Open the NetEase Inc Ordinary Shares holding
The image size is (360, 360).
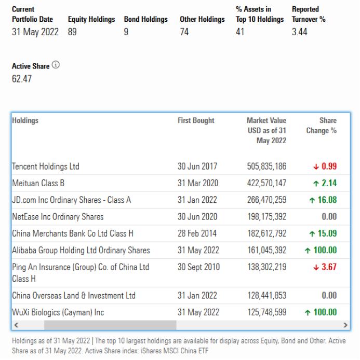[x=58, y=217]
